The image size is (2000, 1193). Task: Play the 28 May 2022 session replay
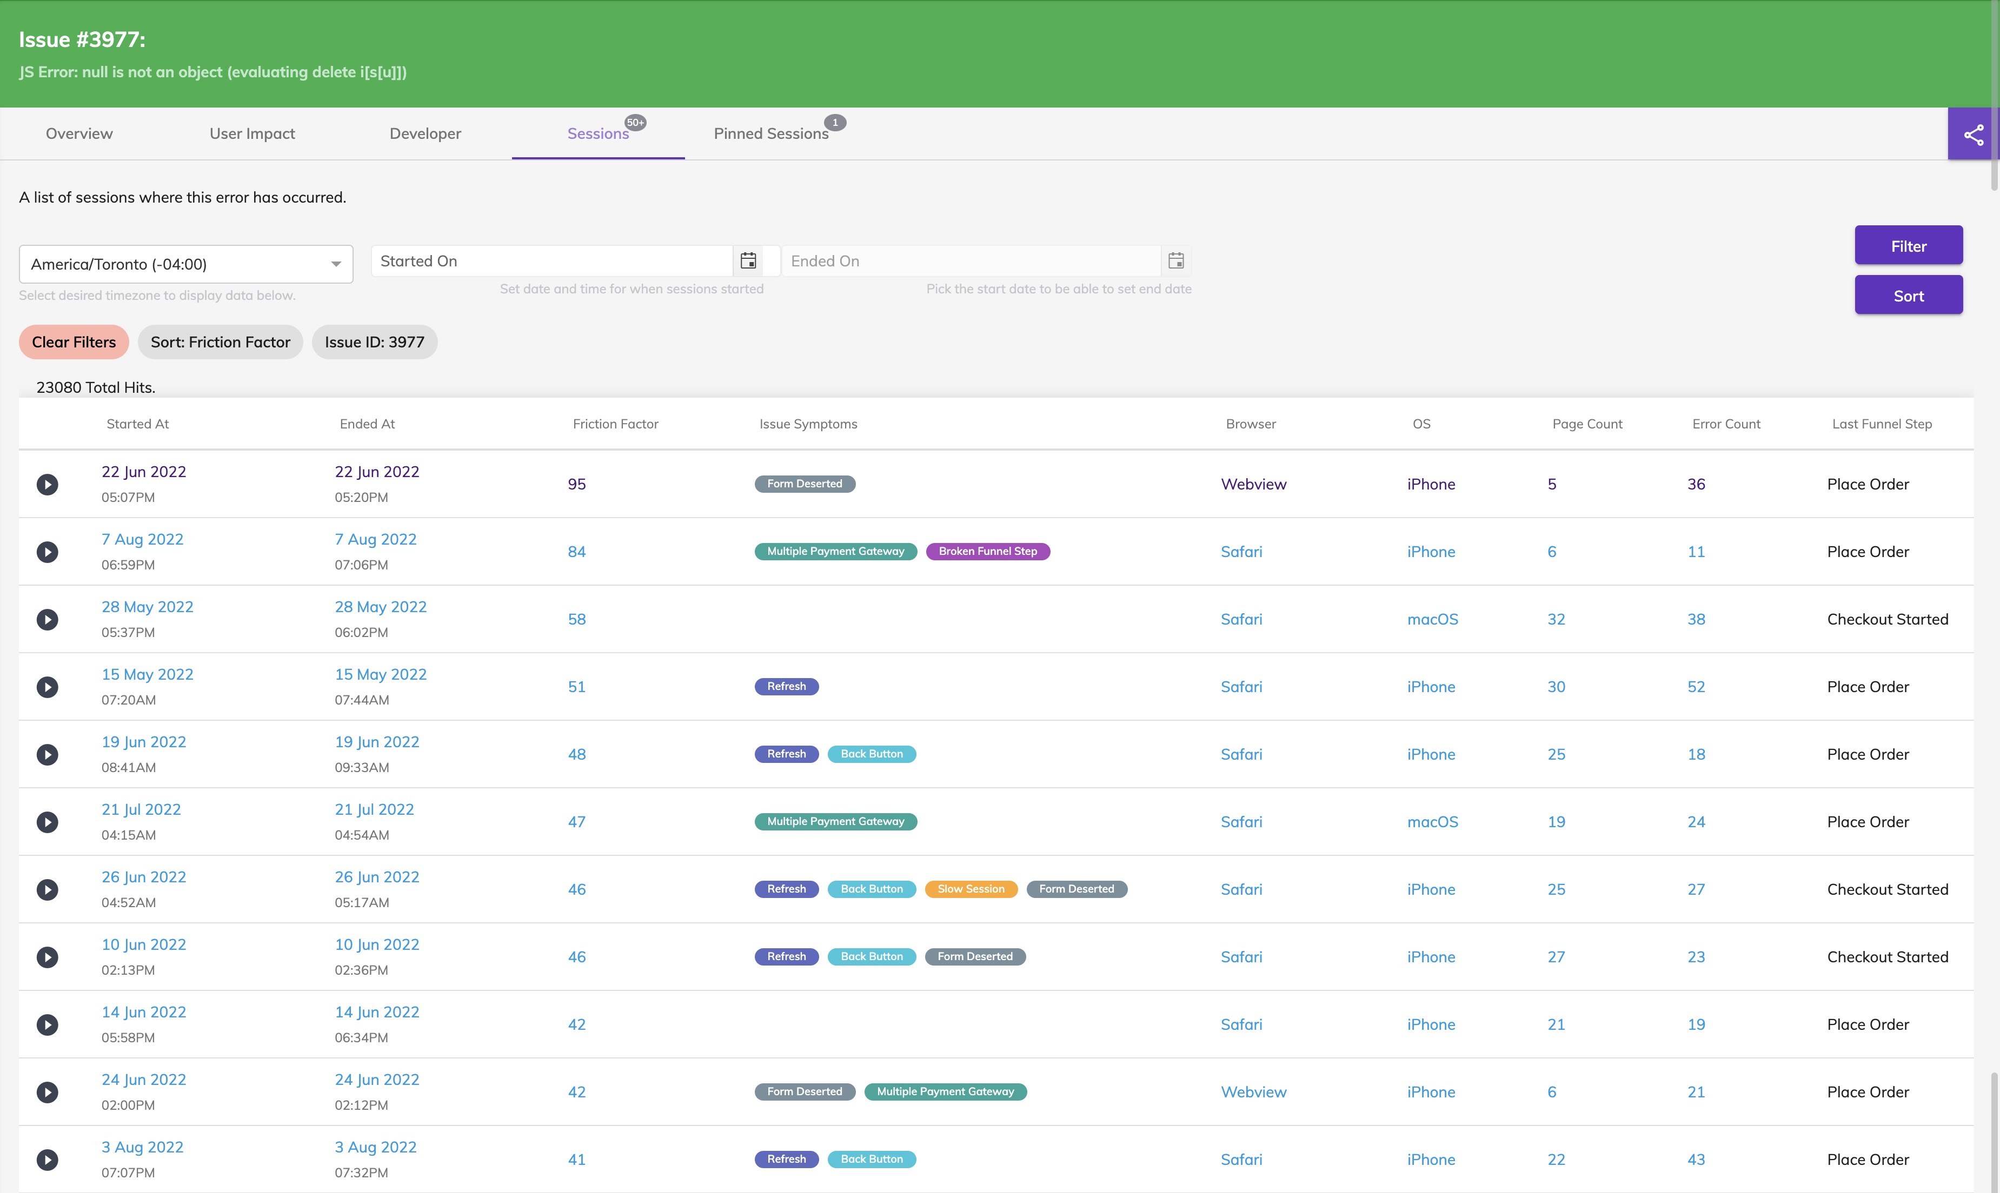48,619
